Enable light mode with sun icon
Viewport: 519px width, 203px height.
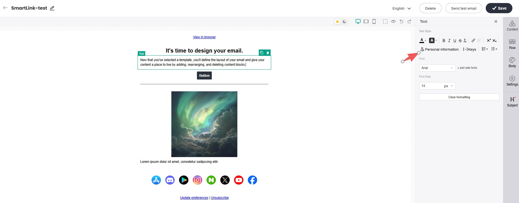coord(337,21)
